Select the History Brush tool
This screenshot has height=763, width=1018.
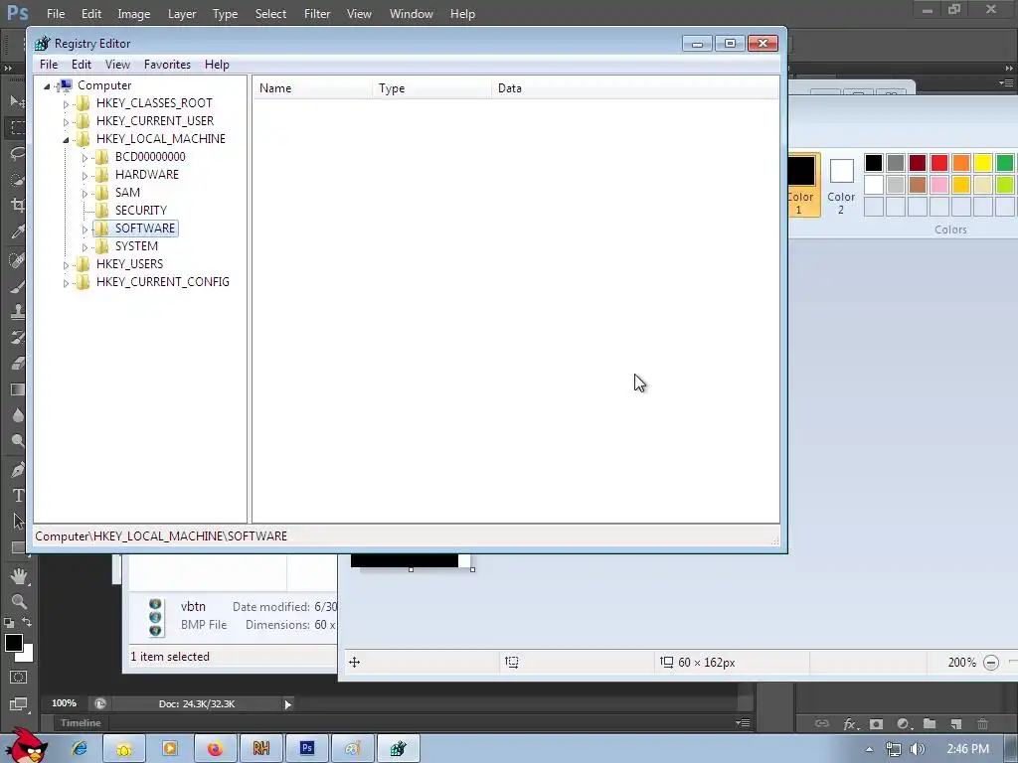[x=17, y=338]
